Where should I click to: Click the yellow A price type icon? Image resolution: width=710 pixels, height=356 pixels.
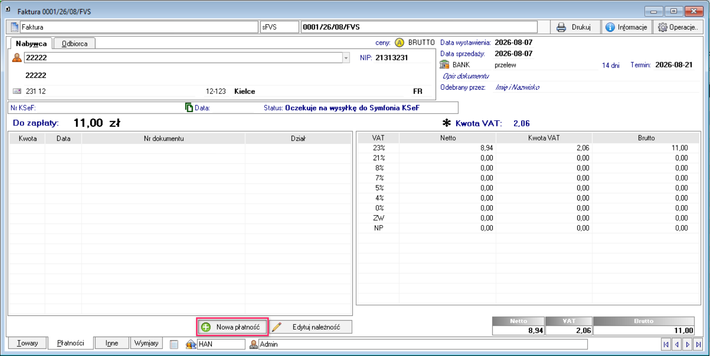[x=400, y=42]
